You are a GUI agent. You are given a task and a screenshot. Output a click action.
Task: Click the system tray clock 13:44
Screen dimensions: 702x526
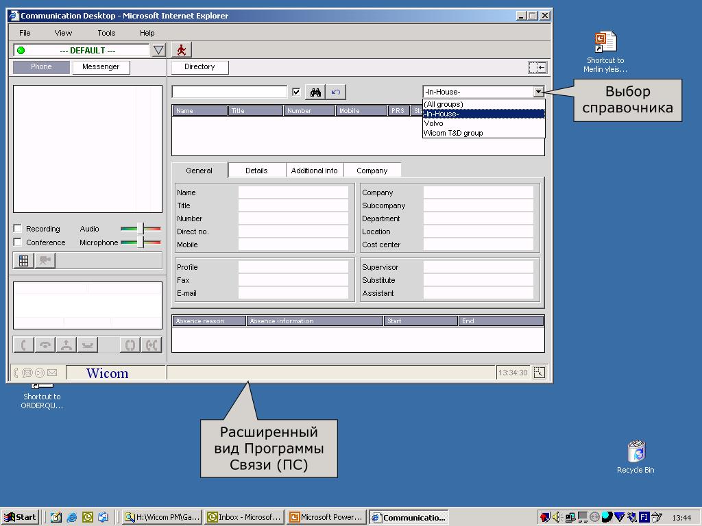[x=682, y=518]
